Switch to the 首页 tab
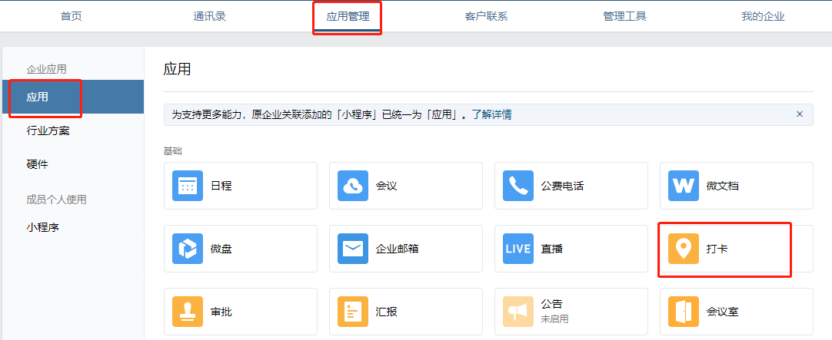Image resolution: width=832 pixels, height=340 pixels. [72, 17]
